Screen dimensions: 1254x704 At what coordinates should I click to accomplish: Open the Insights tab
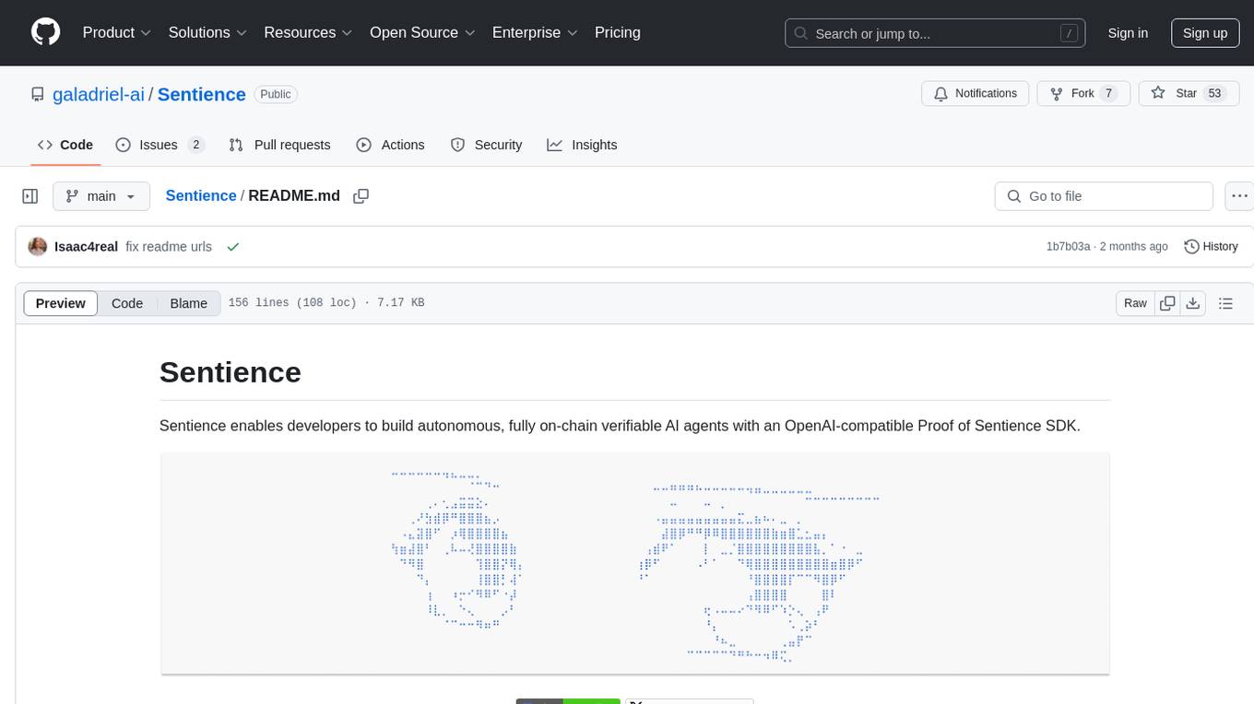coord(582,145)
